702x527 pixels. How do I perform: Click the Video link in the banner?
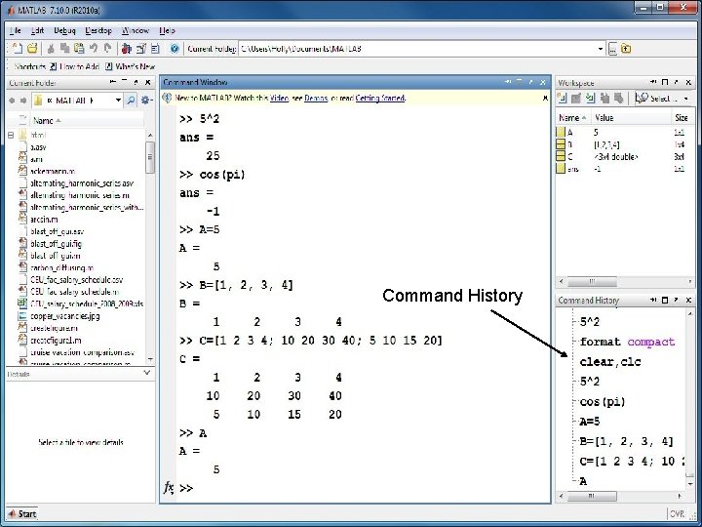279,98
